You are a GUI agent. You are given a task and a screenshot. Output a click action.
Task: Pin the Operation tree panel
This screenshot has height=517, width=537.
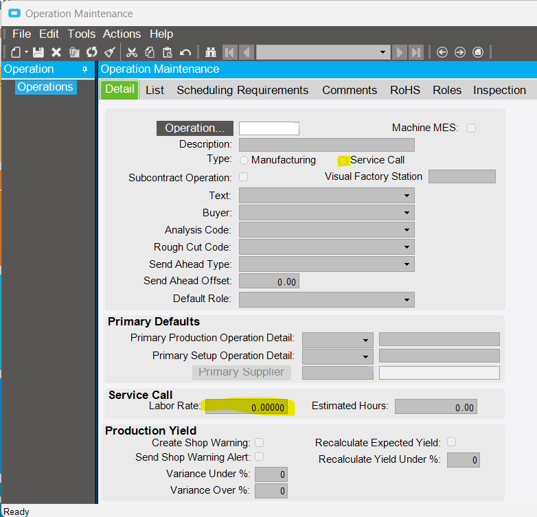[x=85, y=69]
